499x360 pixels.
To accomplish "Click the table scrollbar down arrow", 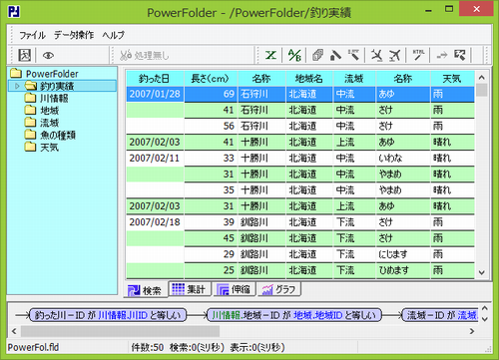I will [x=482, y=272].
